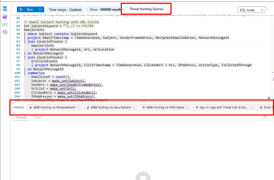The height and width of the screenshot is (180, 274).
Task: Expand the Run button dropdown arrow
Action: pyautogui.click(x=40, y=10)
